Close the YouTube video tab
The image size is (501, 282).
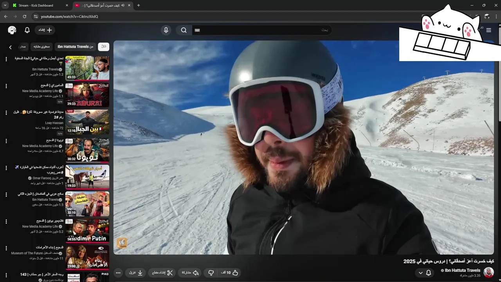(129, 5)
